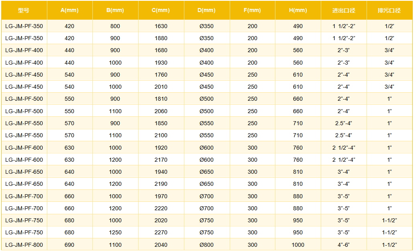Select the 进出口径 column header
Screen dimensions: 416x252
pos(344,10)
